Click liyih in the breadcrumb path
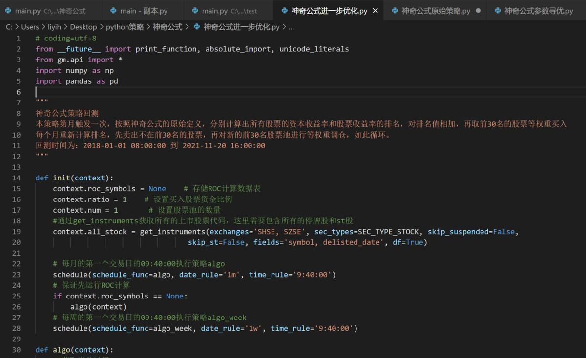Screen dimensions: 586x358 (x=55, y=27)
